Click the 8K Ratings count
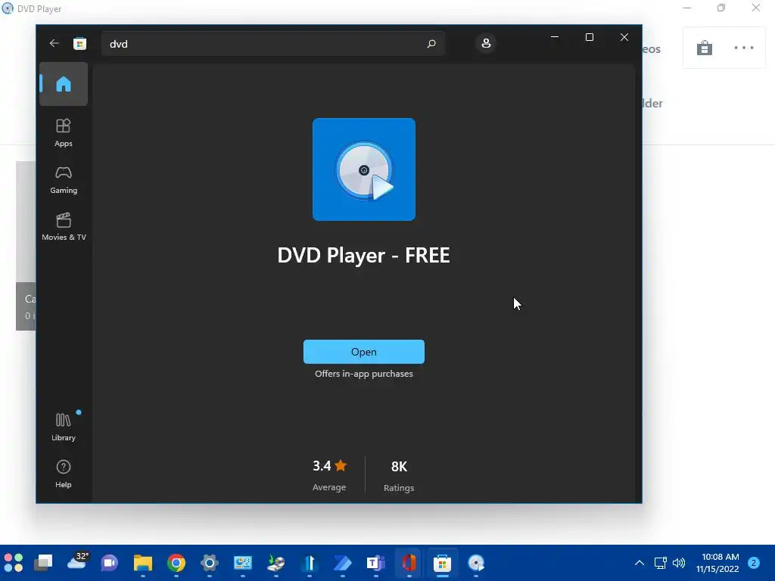 pyautogui.click(x=399, y=477)
